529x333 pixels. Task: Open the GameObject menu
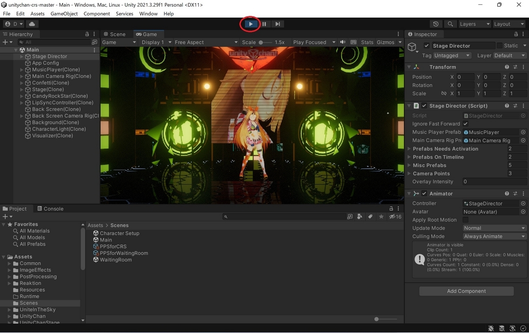(64, 14)
